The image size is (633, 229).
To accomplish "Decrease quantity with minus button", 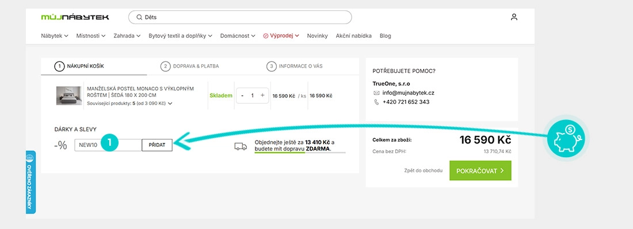I will tap(242, 95).
